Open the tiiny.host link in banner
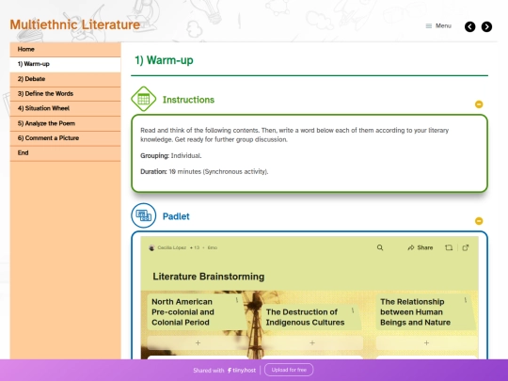 tap(242, 370)
